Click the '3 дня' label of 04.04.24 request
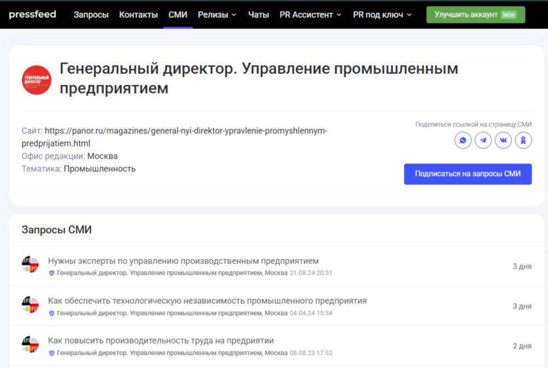Viewport: 548px width, 368px height. (x=522, y=306)
